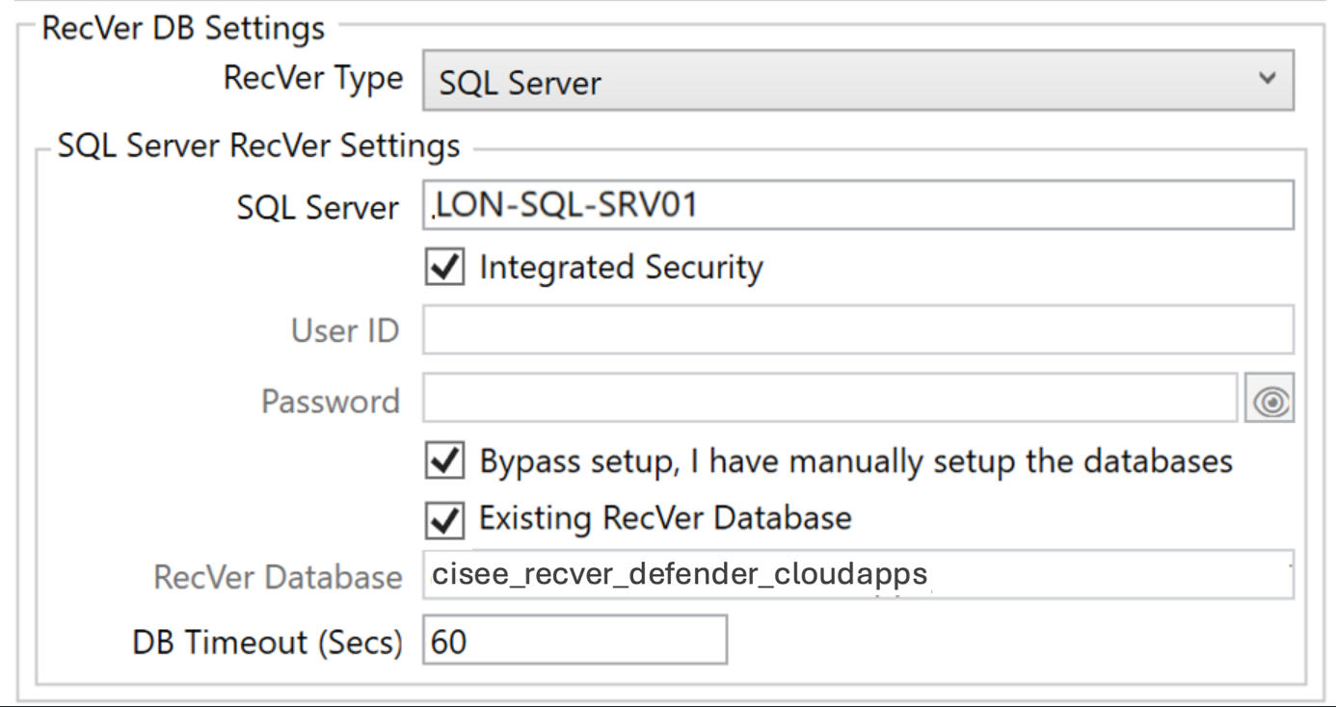Click the "Existing RecVer Database" label text
Screen dimensions: 1336x707
click(x=665, y=519)
